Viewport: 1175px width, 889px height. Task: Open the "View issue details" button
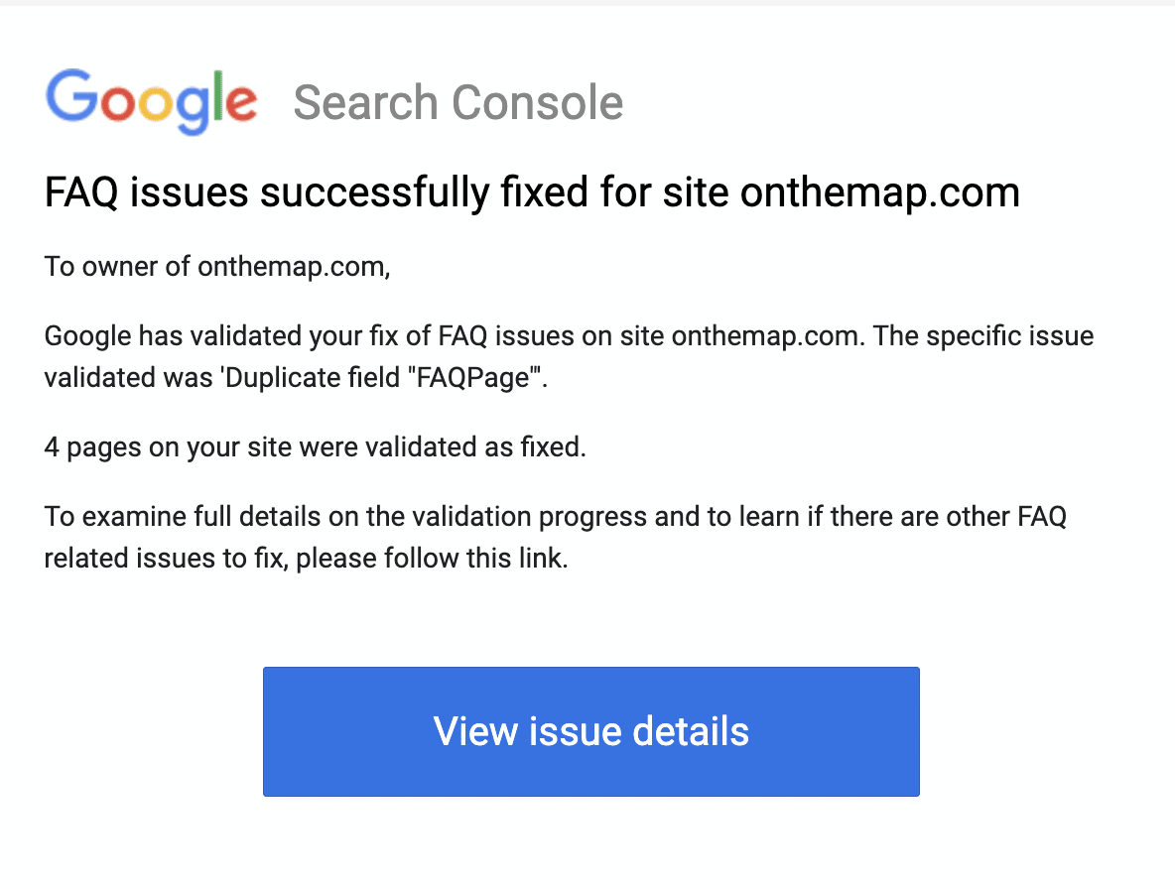pyautogui.click(x=591, y=731)
